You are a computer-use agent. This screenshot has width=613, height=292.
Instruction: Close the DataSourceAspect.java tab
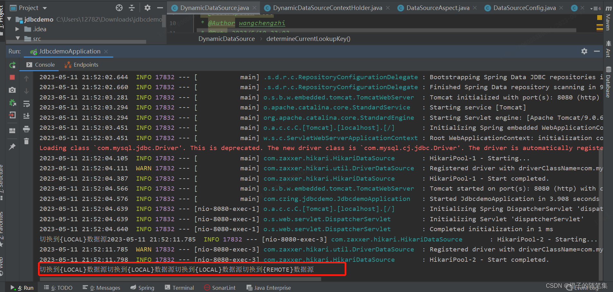475,8
